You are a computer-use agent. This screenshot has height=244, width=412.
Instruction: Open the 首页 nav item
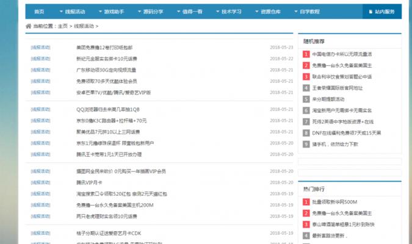[x=39, y=12]
